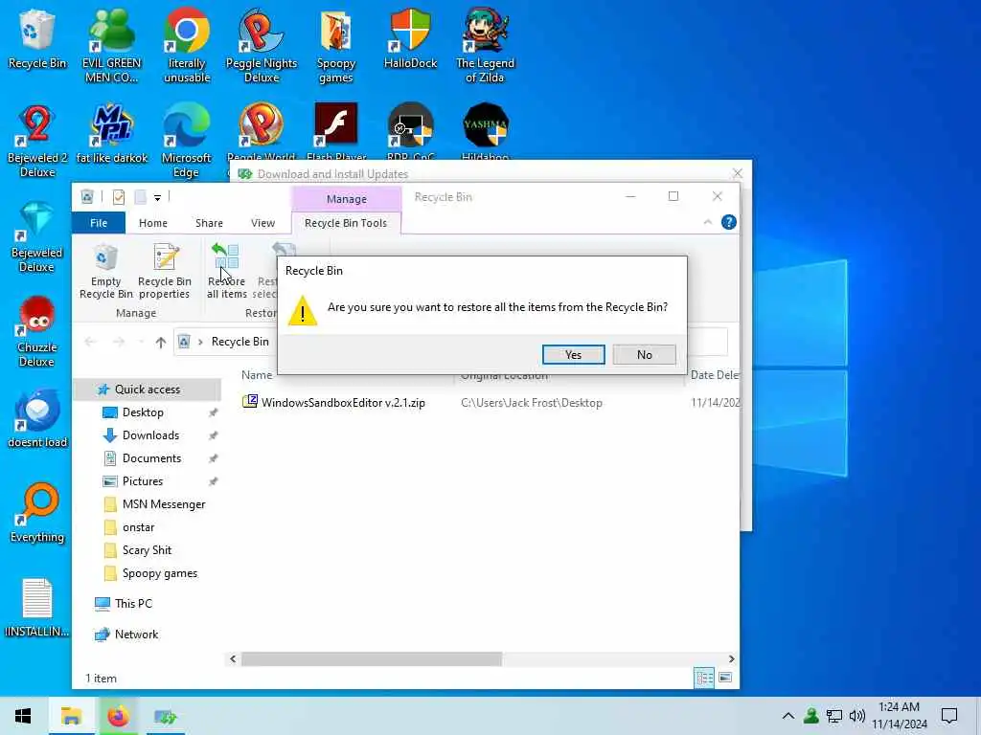Click Properties icon in quick access toolbar
The image size is (981, 735).
[x=118, y=197]
